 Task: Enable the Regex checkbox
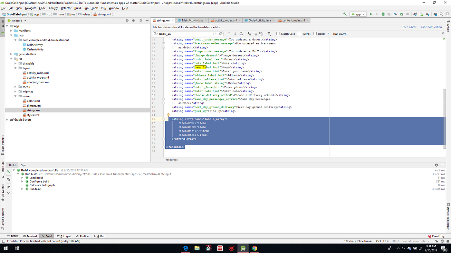315,34
